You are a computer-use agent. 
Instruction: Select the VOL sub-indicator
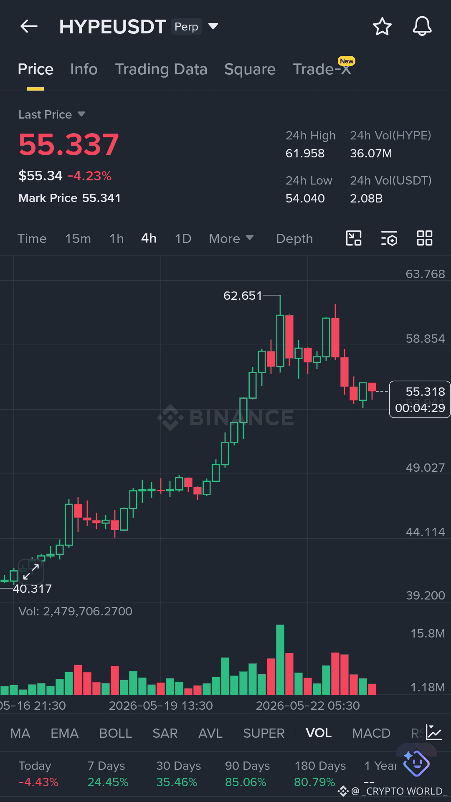click(319, 733)
